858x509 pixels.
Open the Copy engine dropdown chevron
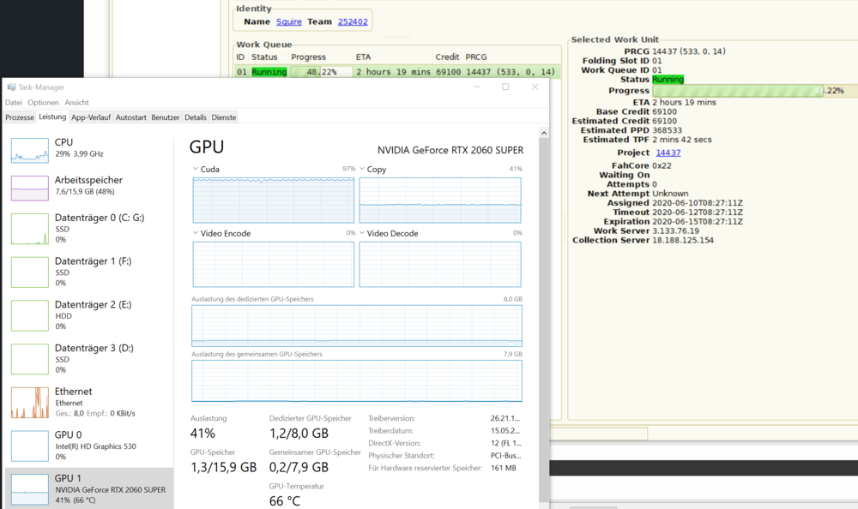(x=362, y=170)
